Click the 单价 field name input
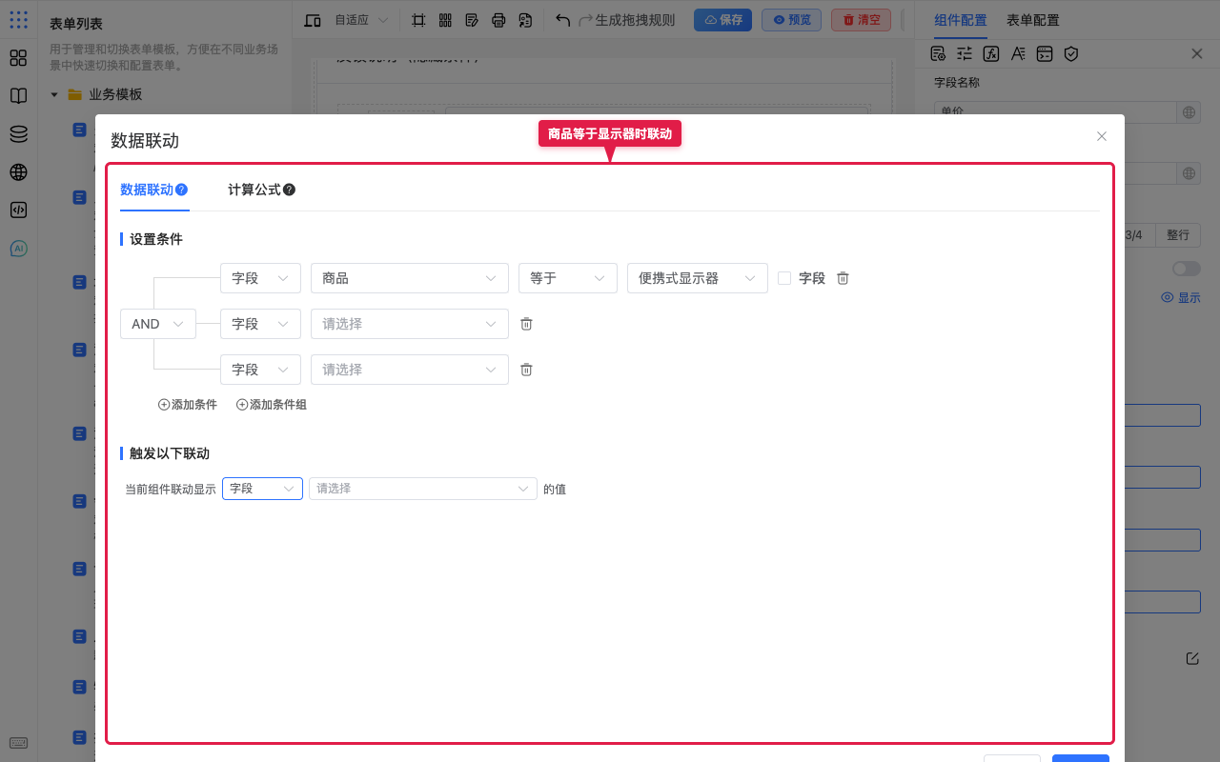The image size is (1220, 762). (1055, 112)
